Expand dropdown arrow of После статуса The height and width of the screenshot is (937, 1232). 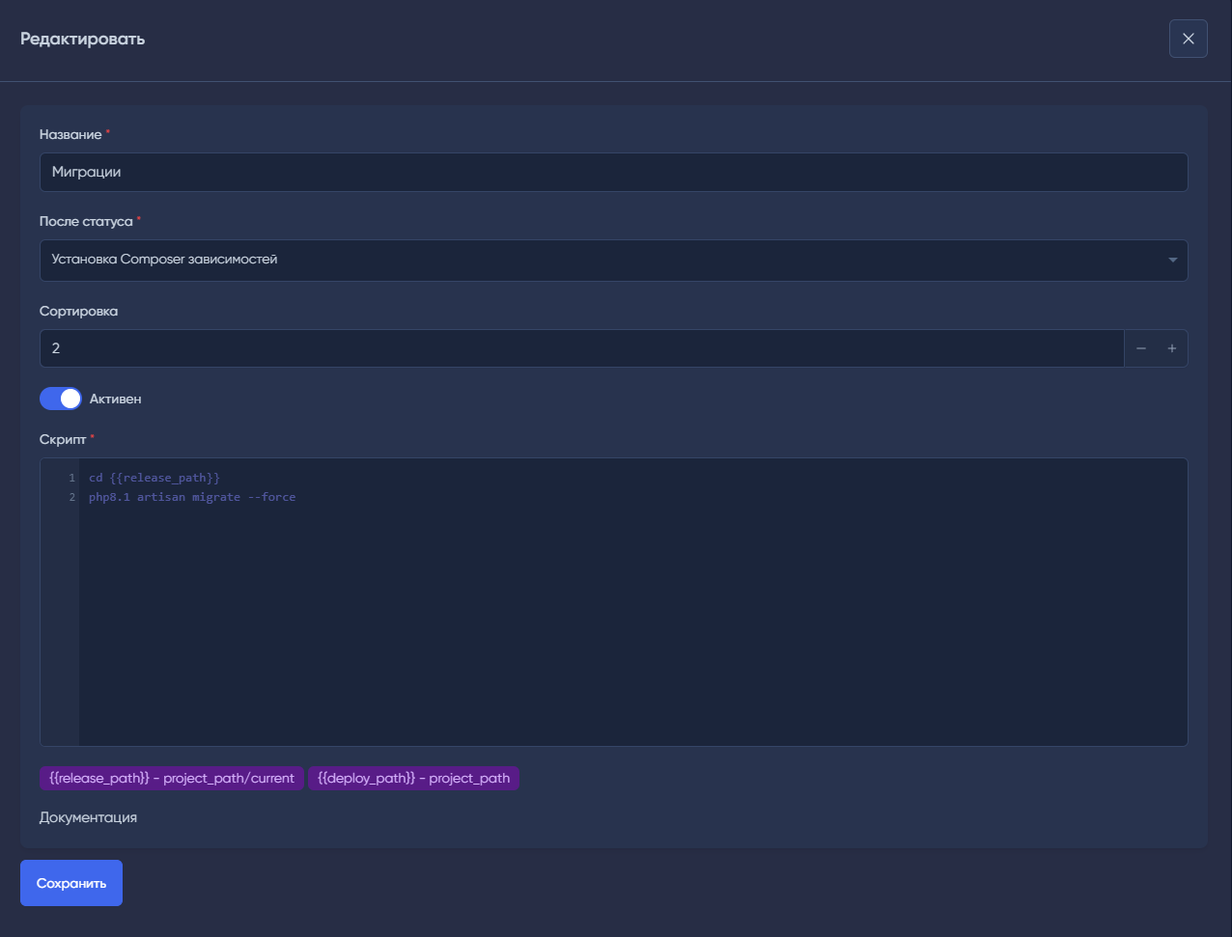(x=1172, y=261)
